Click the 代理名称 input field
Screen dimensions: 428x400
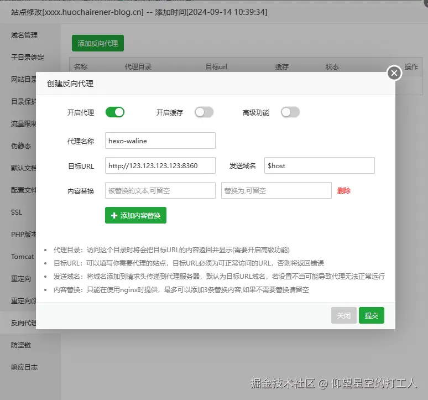[160, 141]
